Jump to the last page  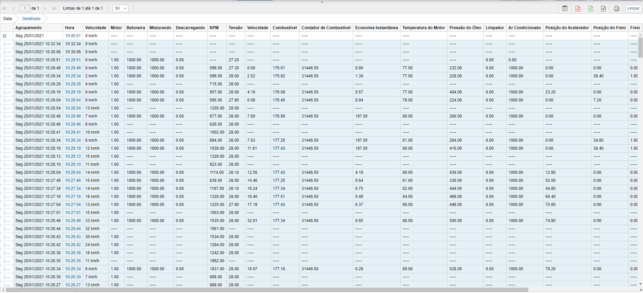pyautogui.click(x=54, y=8)
